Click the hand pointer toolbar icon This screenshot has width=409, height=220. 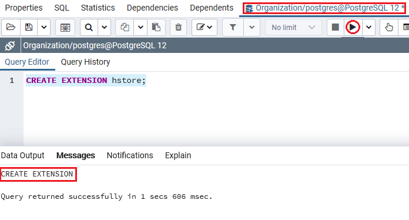click(389, 27)
